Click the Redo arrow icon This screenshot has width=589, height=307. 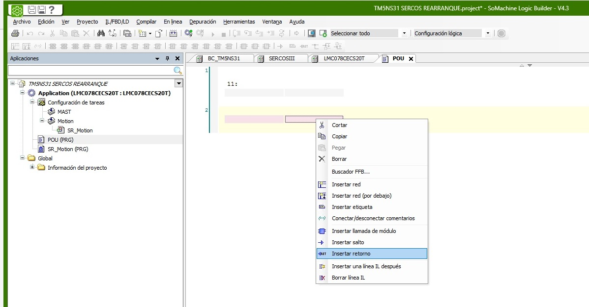tap(41, 33)
